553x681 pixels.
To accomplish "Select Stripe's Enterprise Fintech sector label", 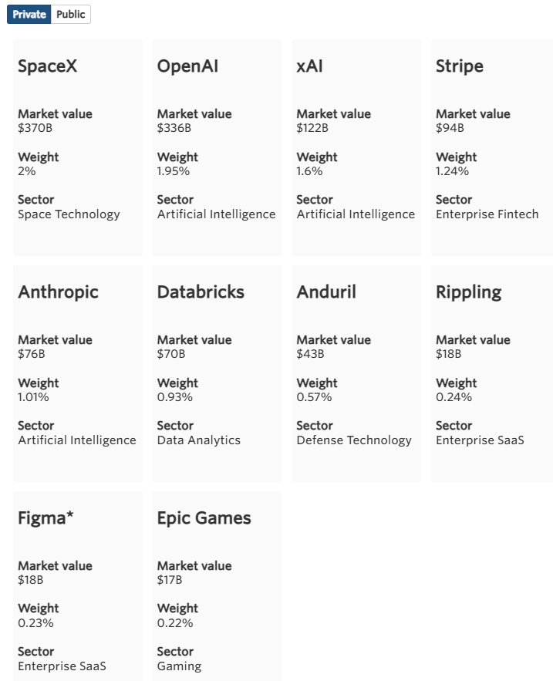I will [x=487, y=214].
